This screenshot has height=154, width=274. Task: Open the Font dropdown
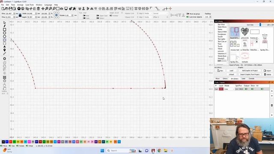[95, 13]
